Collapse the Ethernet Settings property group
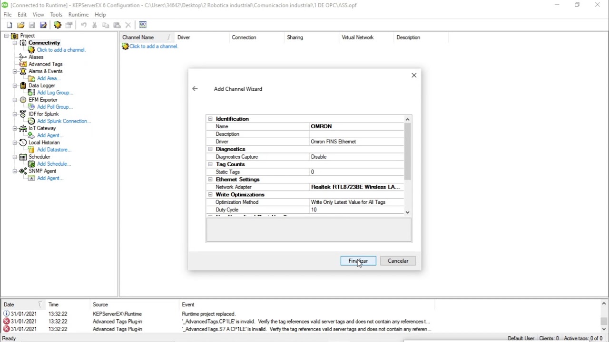The image size is (609, 342). click(x=210, y=180)
